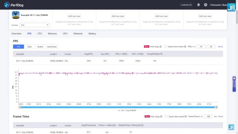This screenshot has width=238, height=134.
Task: Expand the Scenes ALL dropdown
Action: (x=34, y=25)
